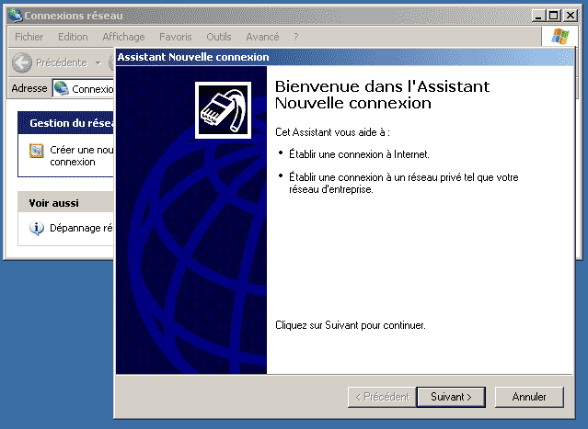The width and height of the screenshot is (588, 429).
Task: Click the Précédente back arrow icon
Action: click(22, 62)
